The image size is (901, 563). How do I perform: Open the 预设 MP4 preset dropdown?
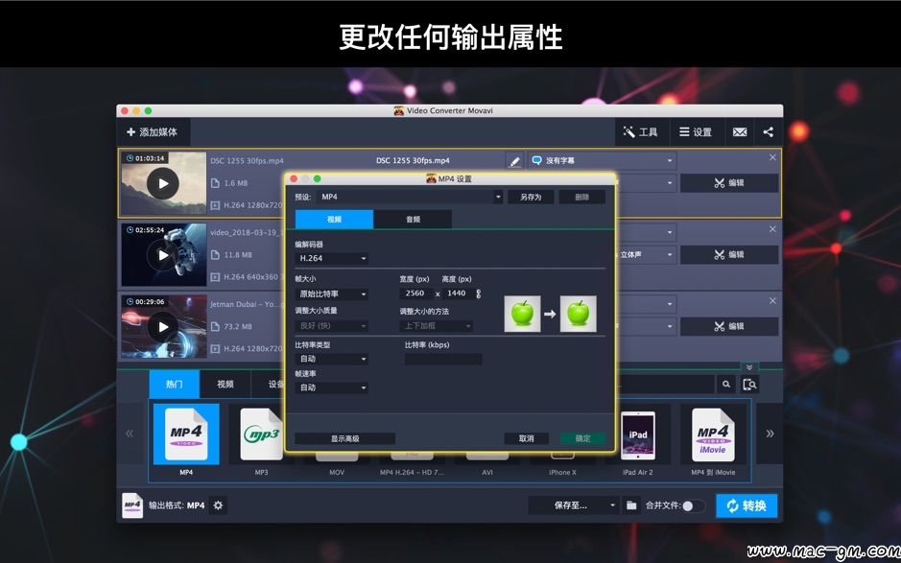click(x=410, y=197)
